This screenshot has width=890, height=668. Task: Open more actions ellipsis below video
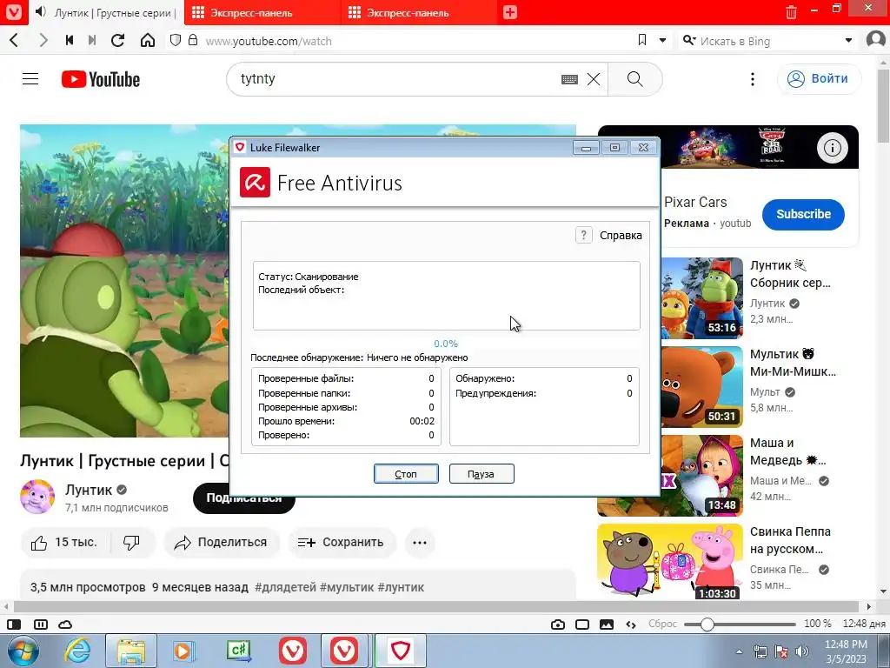pos(420,543)
